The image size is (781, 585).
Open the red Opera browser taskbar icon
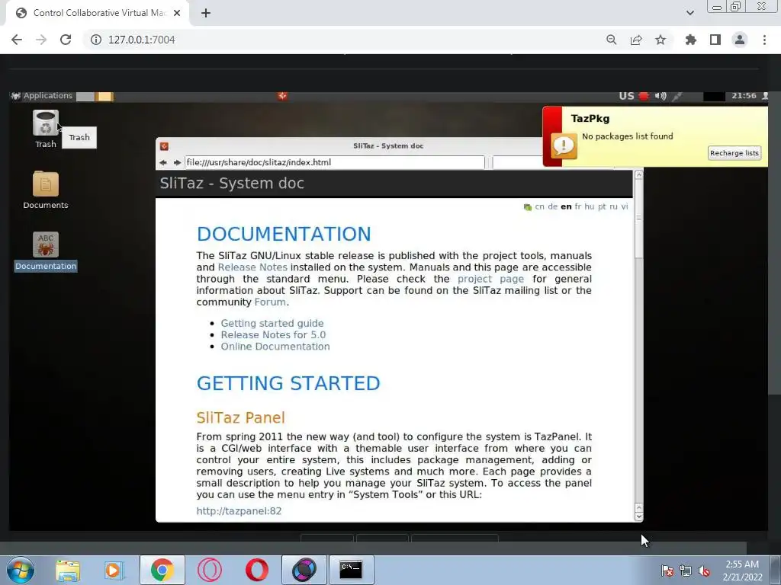tap(256, 570)
